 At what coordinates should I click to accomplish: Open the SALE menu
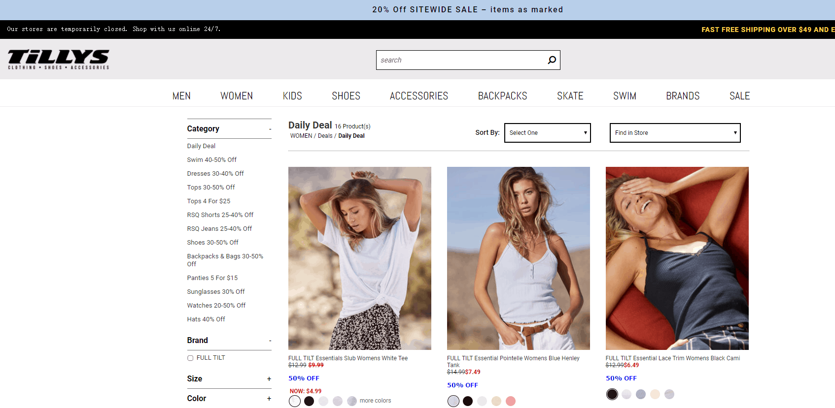[x=739, y=96]
